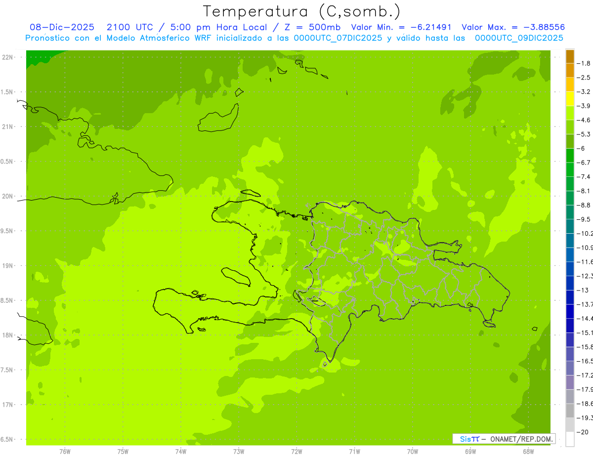Click the "Z = 500mb" level label

(310, 27)
